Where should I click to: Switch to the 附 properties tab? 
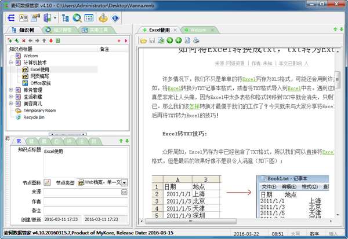coord(95,141)
